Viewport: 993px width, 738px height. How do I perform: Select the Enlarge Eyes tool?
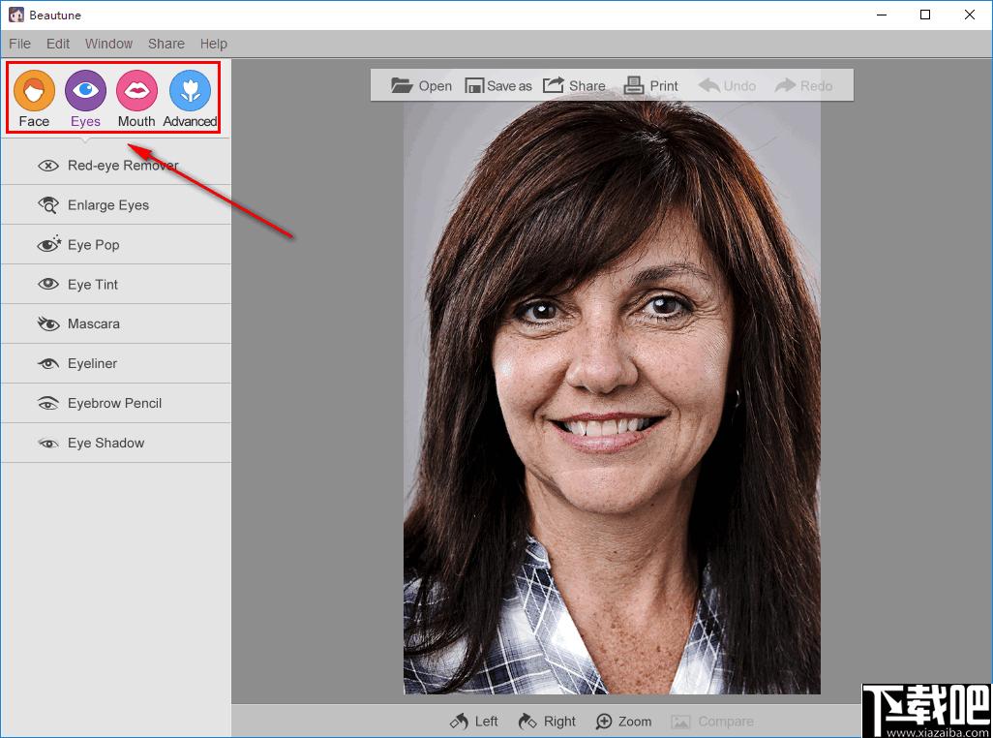(x=116, y=205)
